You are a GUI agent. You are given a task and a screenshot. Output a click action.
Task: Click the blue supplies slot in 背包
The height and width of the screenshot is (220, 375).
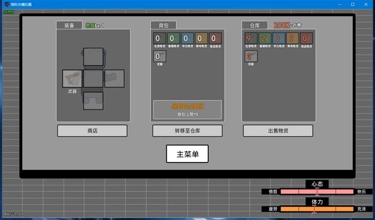187,38
